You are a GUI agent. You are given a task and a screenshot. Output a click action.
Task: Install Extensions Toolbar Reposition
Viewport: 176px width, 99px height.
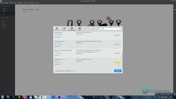[117, 53]
